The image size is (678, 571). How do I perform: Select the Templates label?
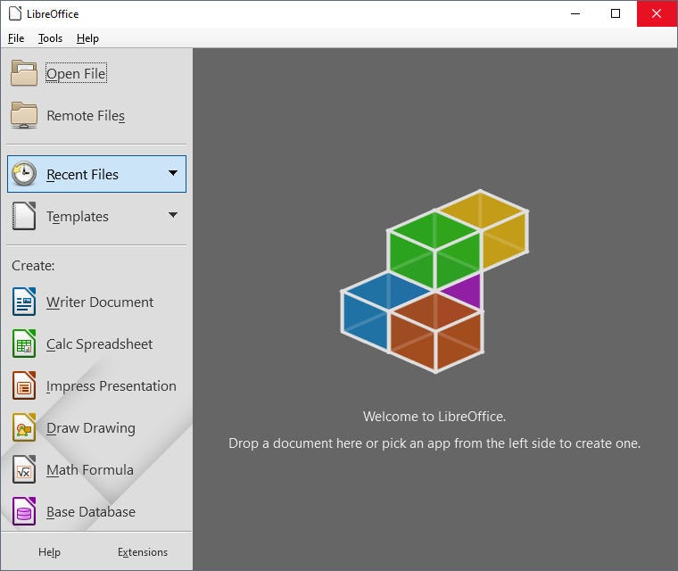tap(78, 216)
